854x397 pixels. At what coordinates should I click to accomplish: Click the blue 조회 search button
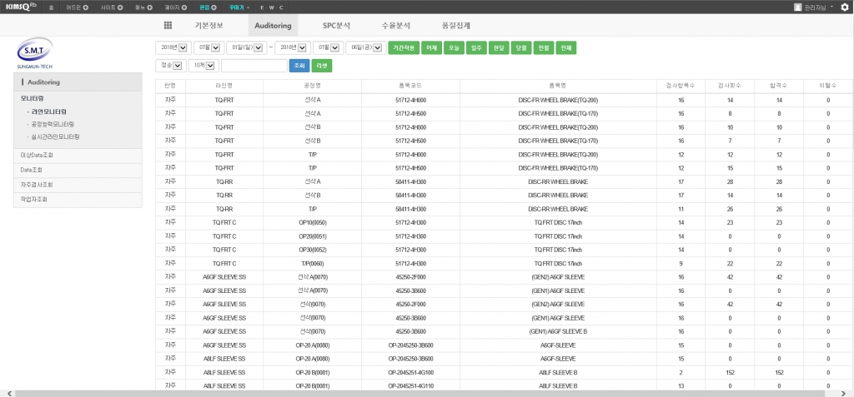click(x=299, y=65)
